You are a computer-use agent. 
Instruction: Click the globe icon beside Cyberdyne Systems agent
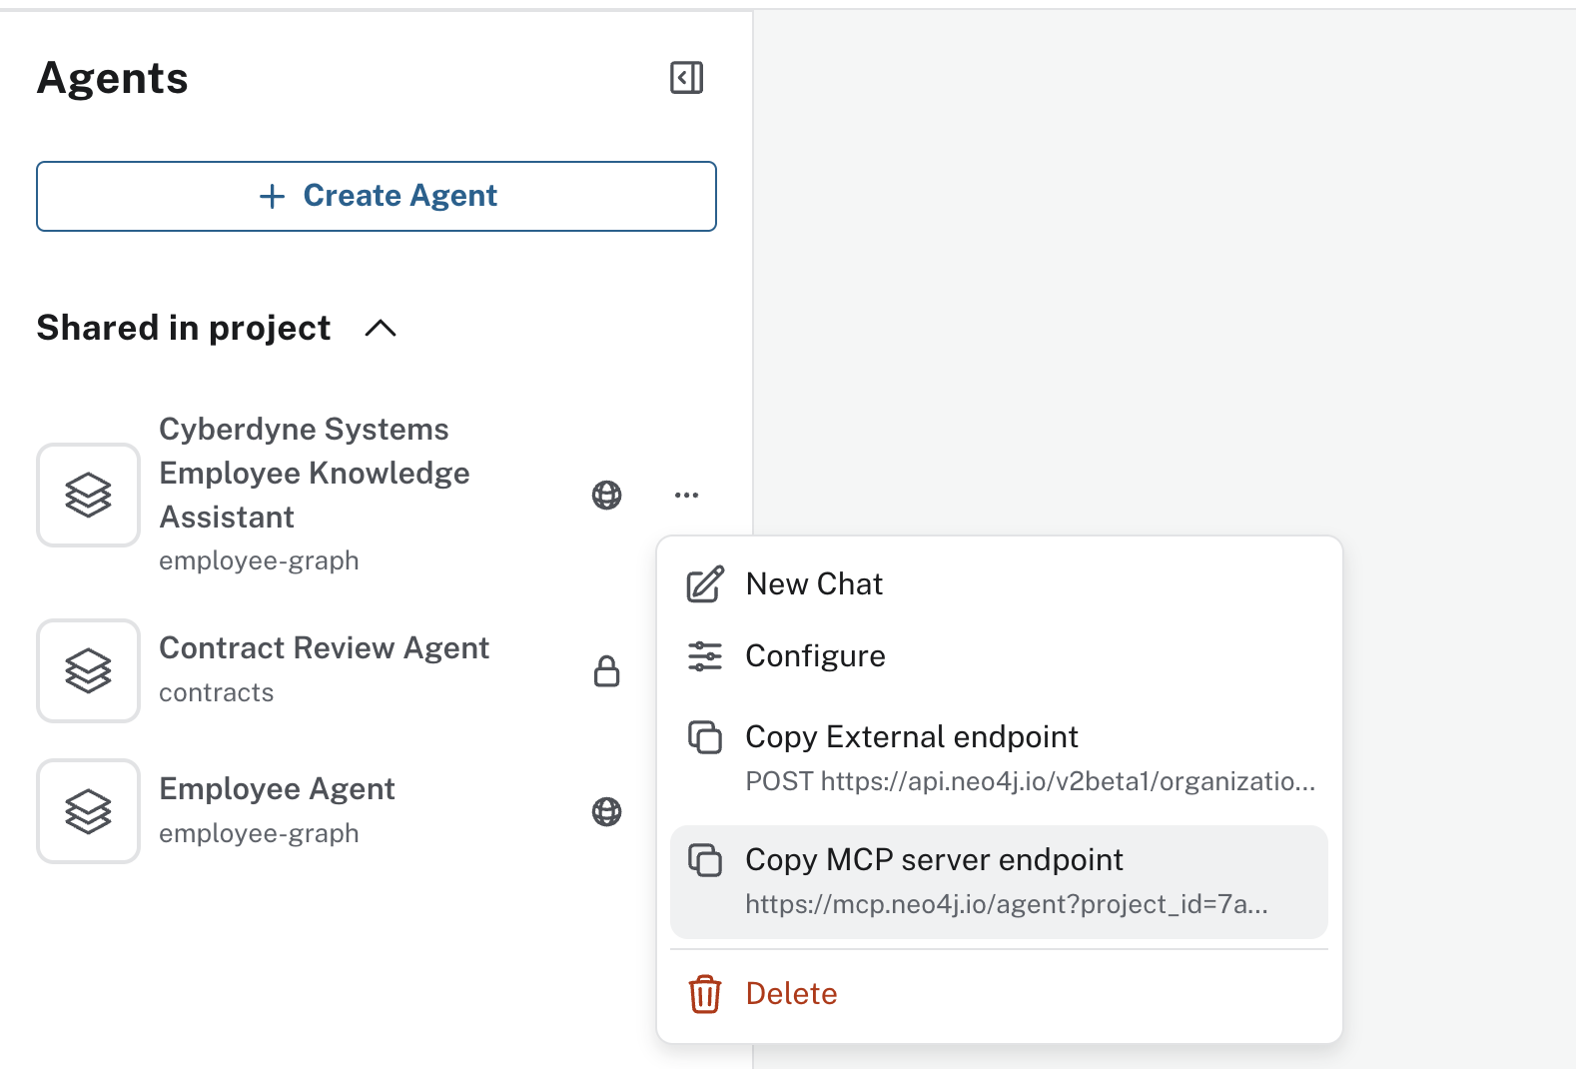[x=606, y=495]
